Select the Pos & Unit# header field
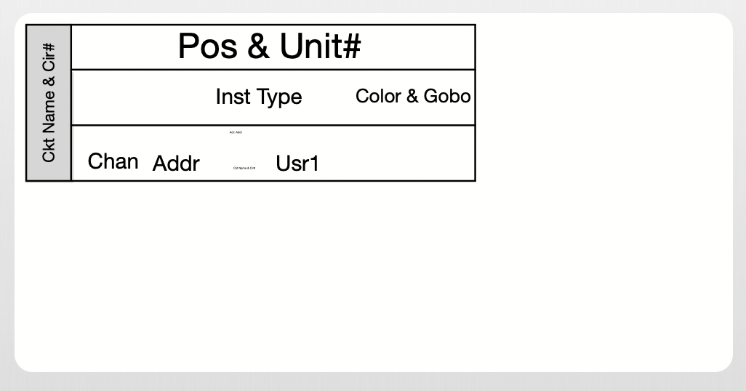The height and width of the screenshot is (391, 746). point(269,47)
